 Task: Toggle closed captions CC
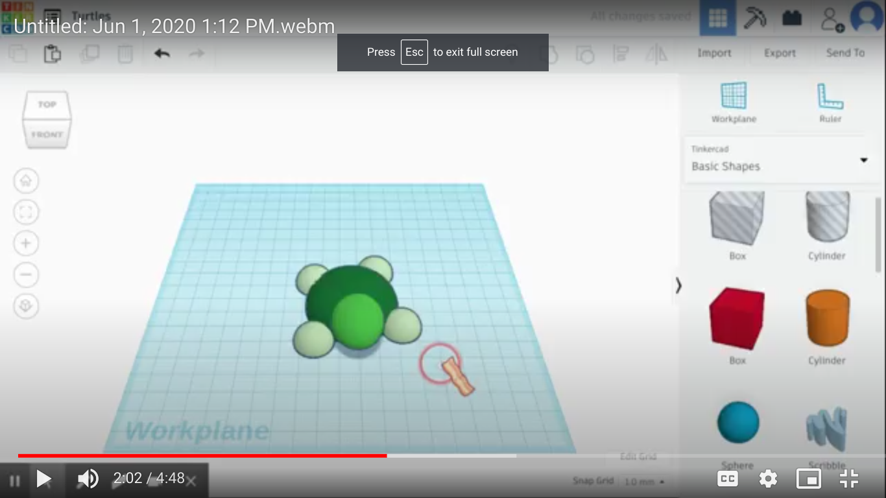coord(728,479)
